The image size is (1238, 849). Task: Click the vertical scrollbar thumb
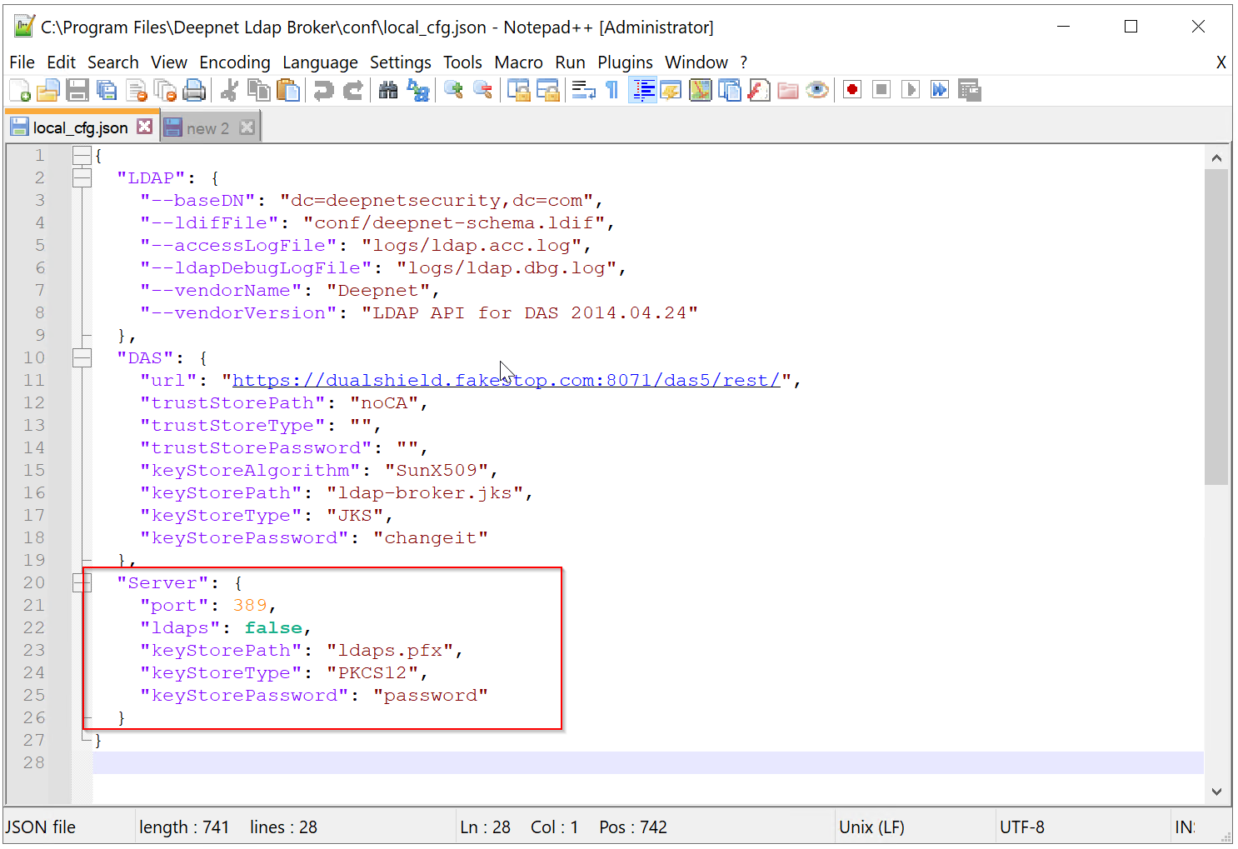click(1216, 325)
